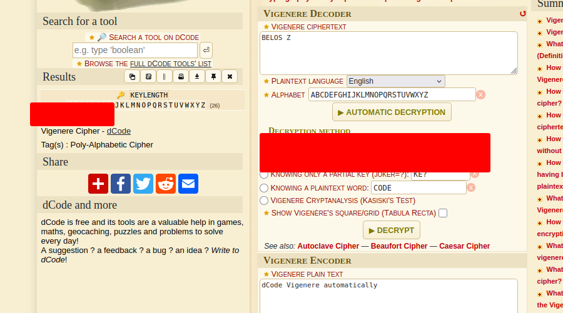The height and width of the screenshot is (313, 563).
Task: Click into the Vigenere ciphertext textarea
Action: (x=388, y=53)
